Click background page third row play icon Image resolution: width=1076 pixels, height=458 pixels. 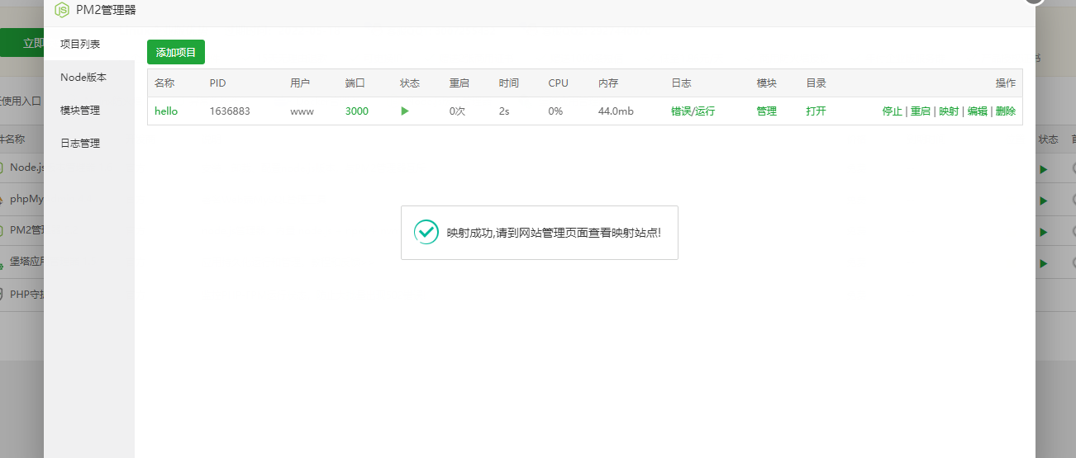(x=1044, y=232)
